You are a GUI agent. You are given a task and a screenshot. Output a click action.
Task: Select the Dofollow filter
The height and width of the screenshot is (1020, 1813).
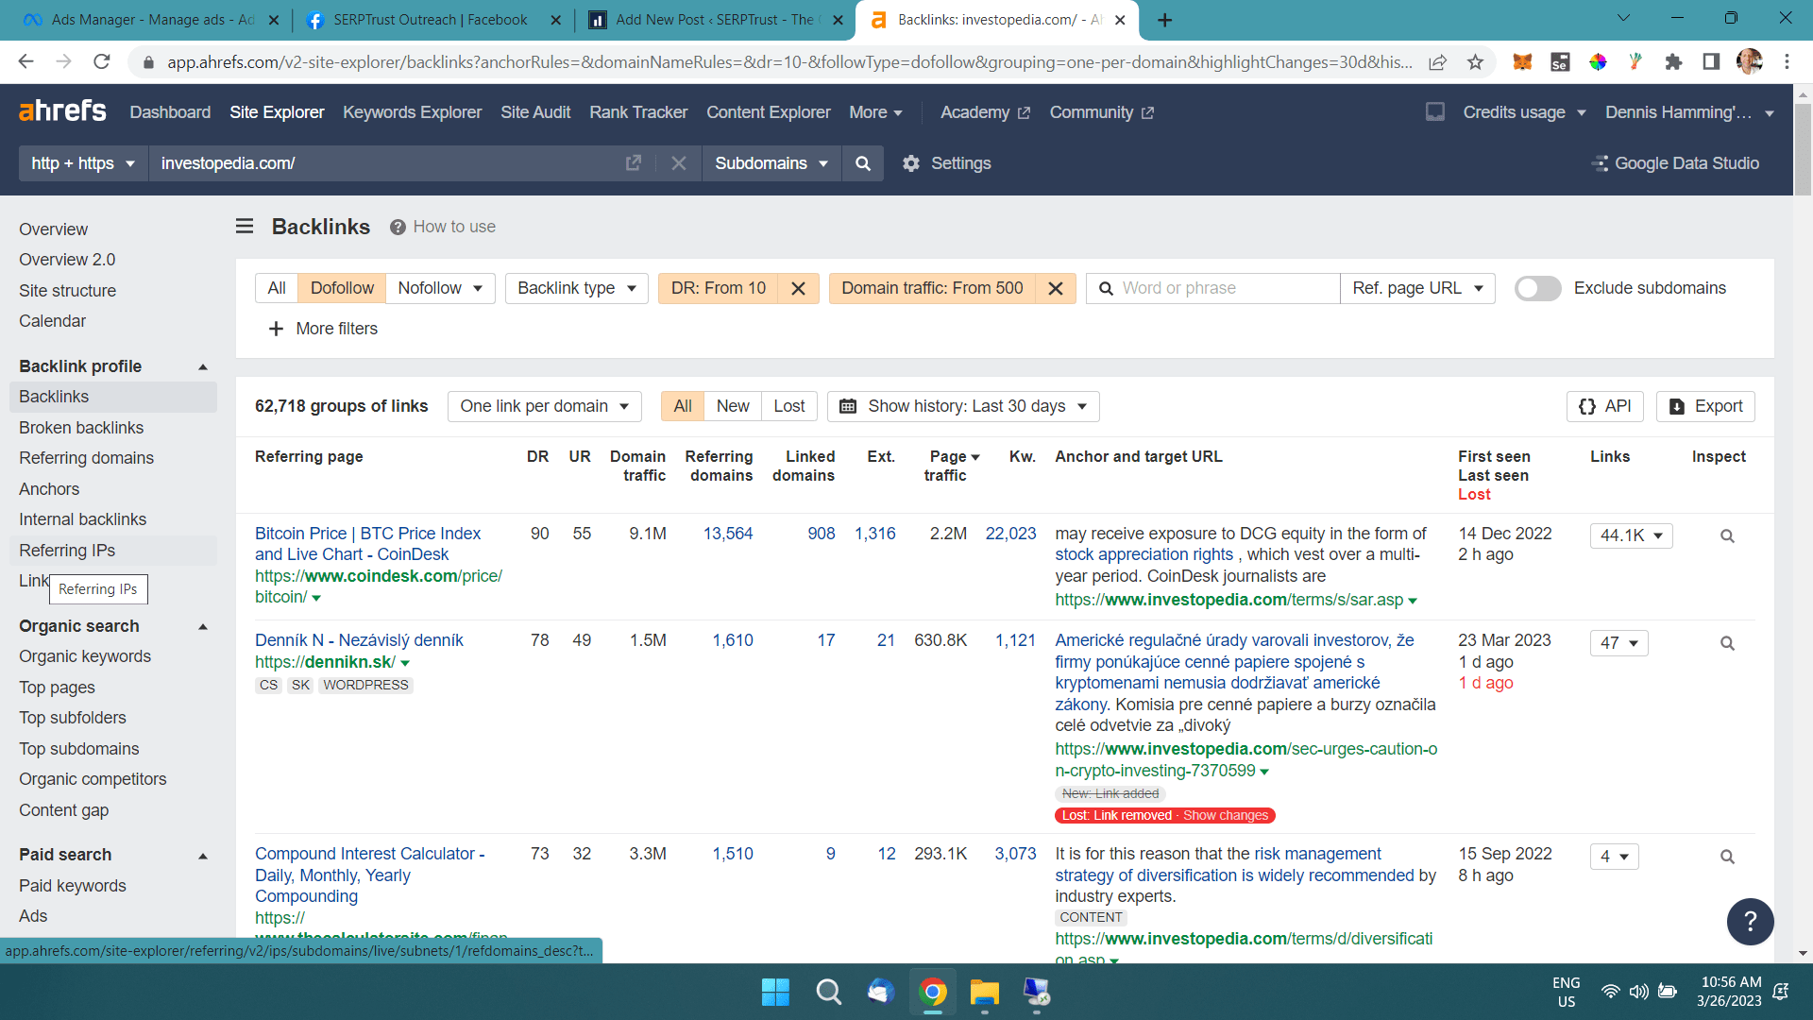(x=342, y=289)
